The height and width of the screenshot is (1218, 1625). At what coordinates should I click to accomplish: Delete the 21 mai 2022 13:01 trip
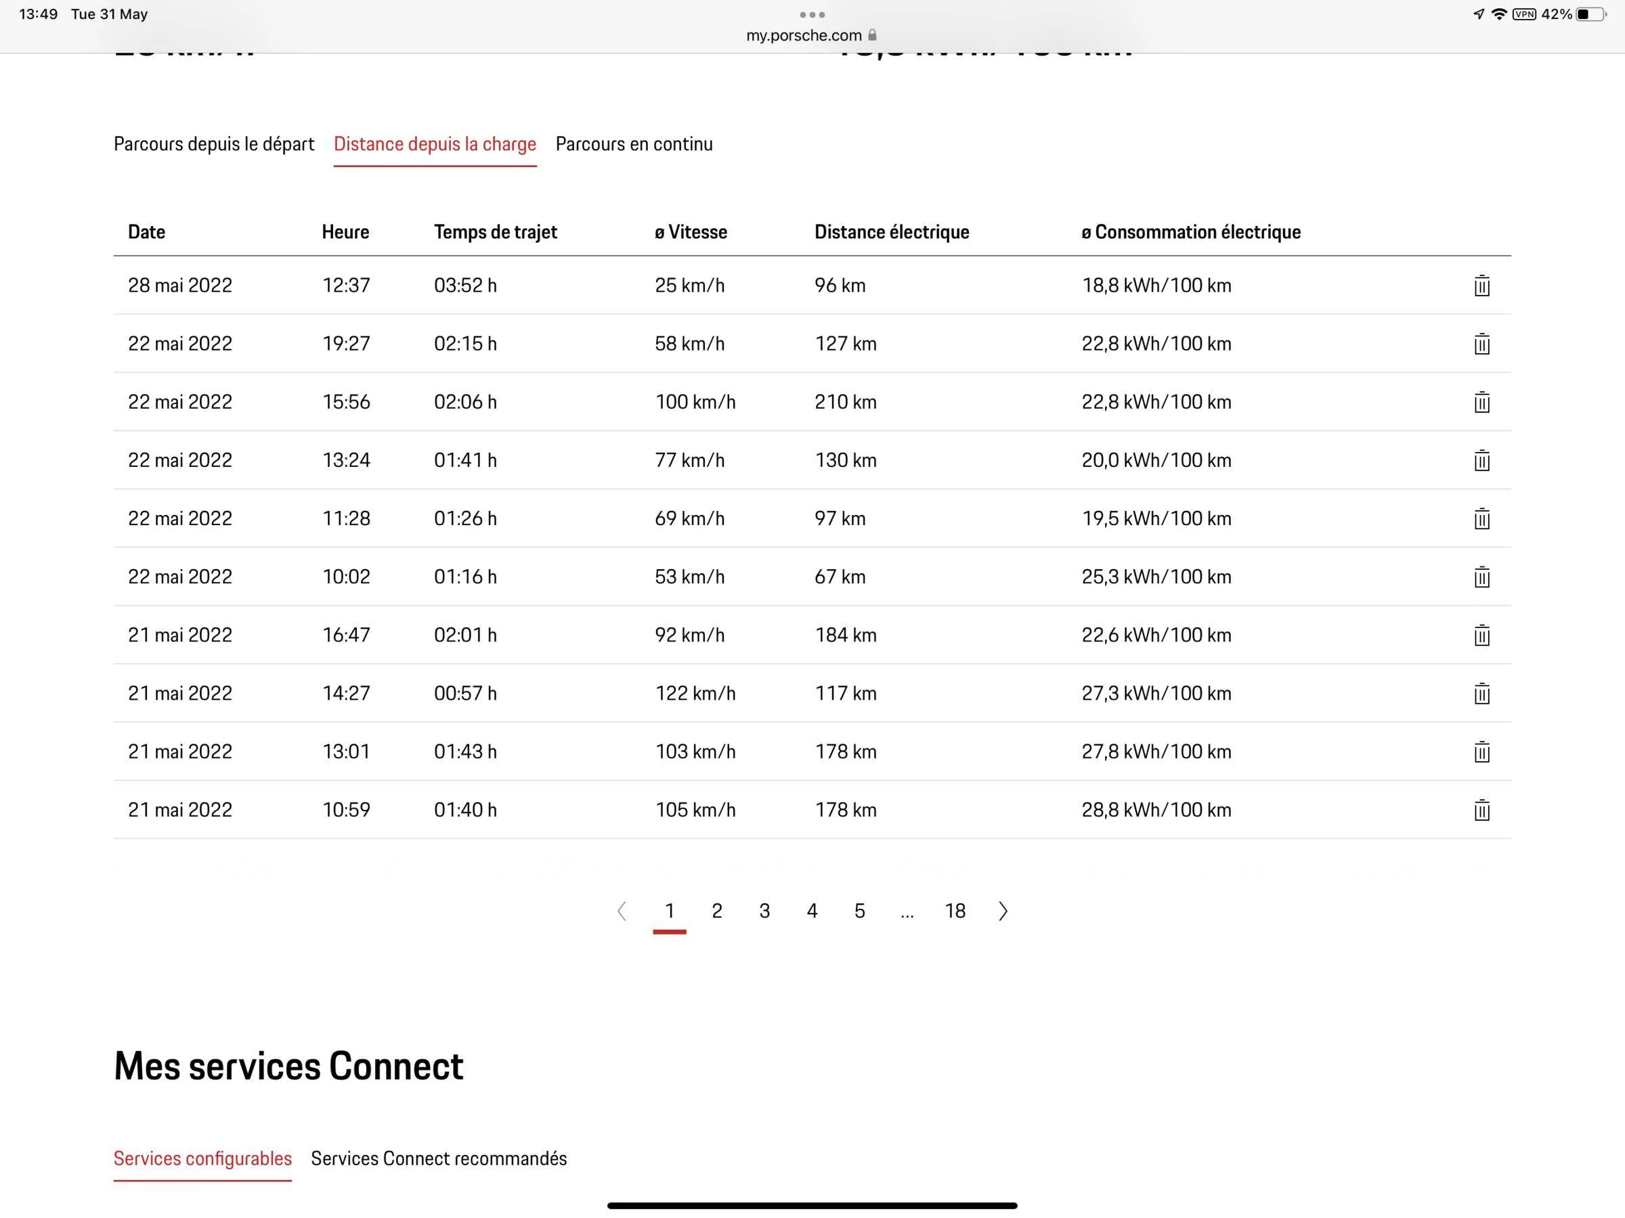[x=1481, y=752]
